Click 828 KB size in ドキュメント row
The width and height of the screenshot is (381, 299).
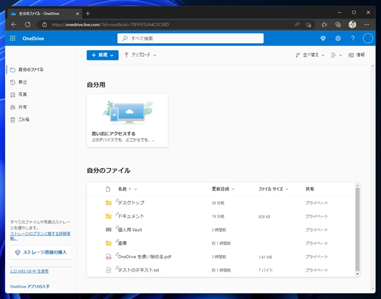pos(264,216)
